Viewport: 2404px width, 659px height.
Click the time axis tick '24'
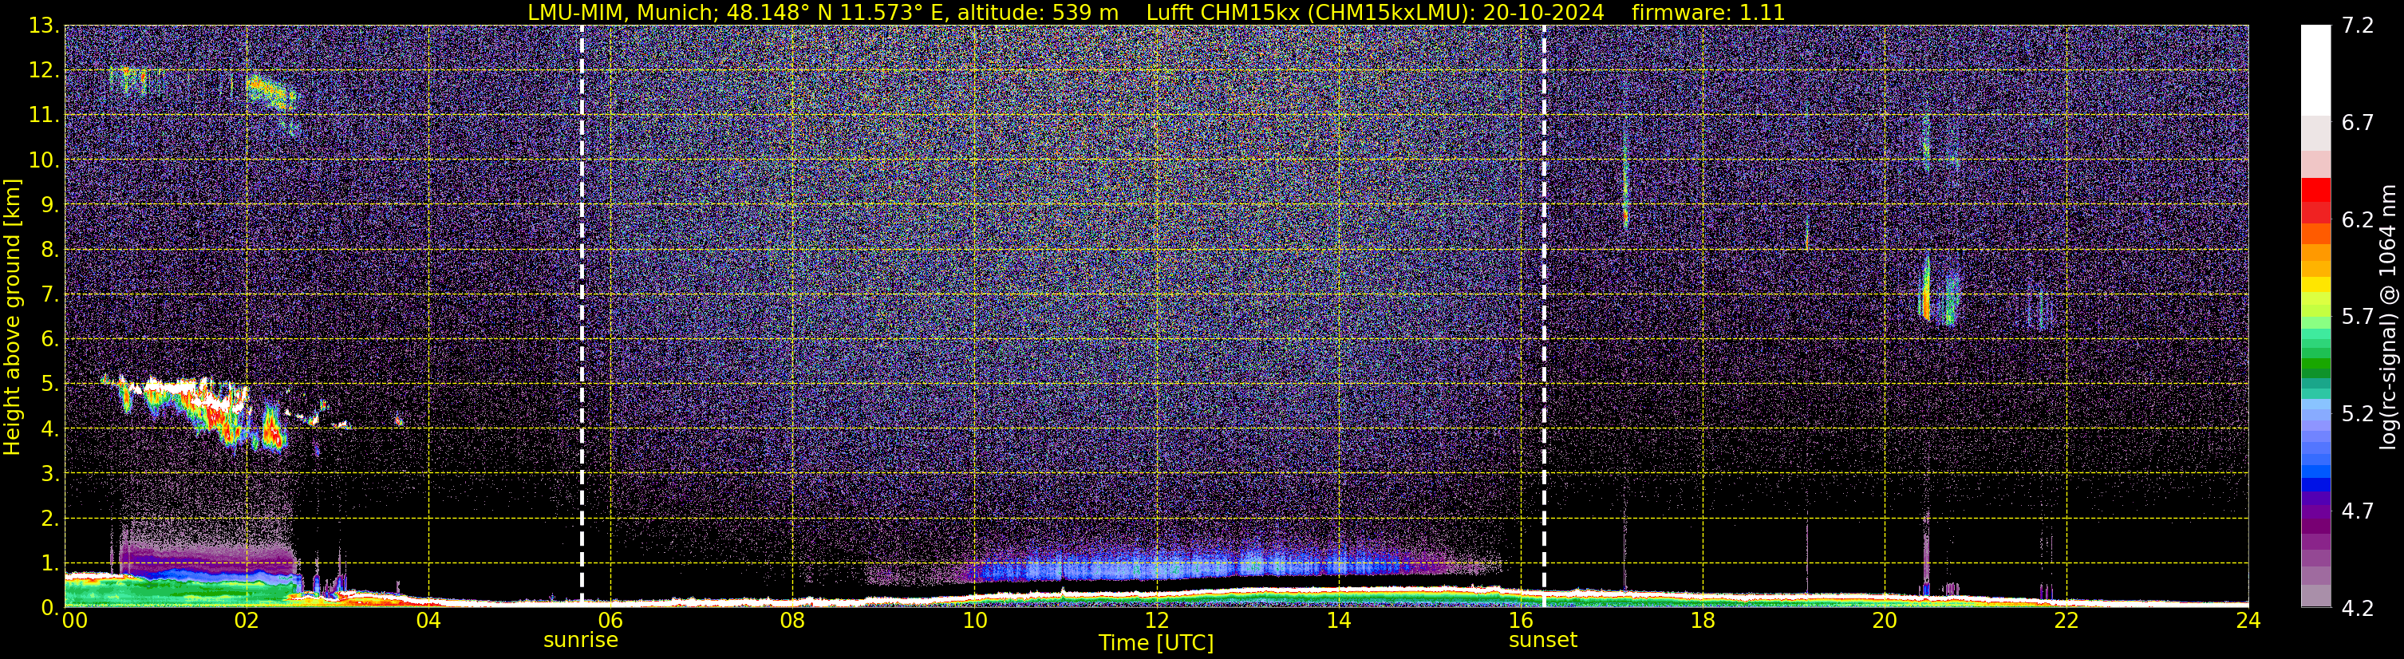pyautogui.click(x=2248, y=620)
